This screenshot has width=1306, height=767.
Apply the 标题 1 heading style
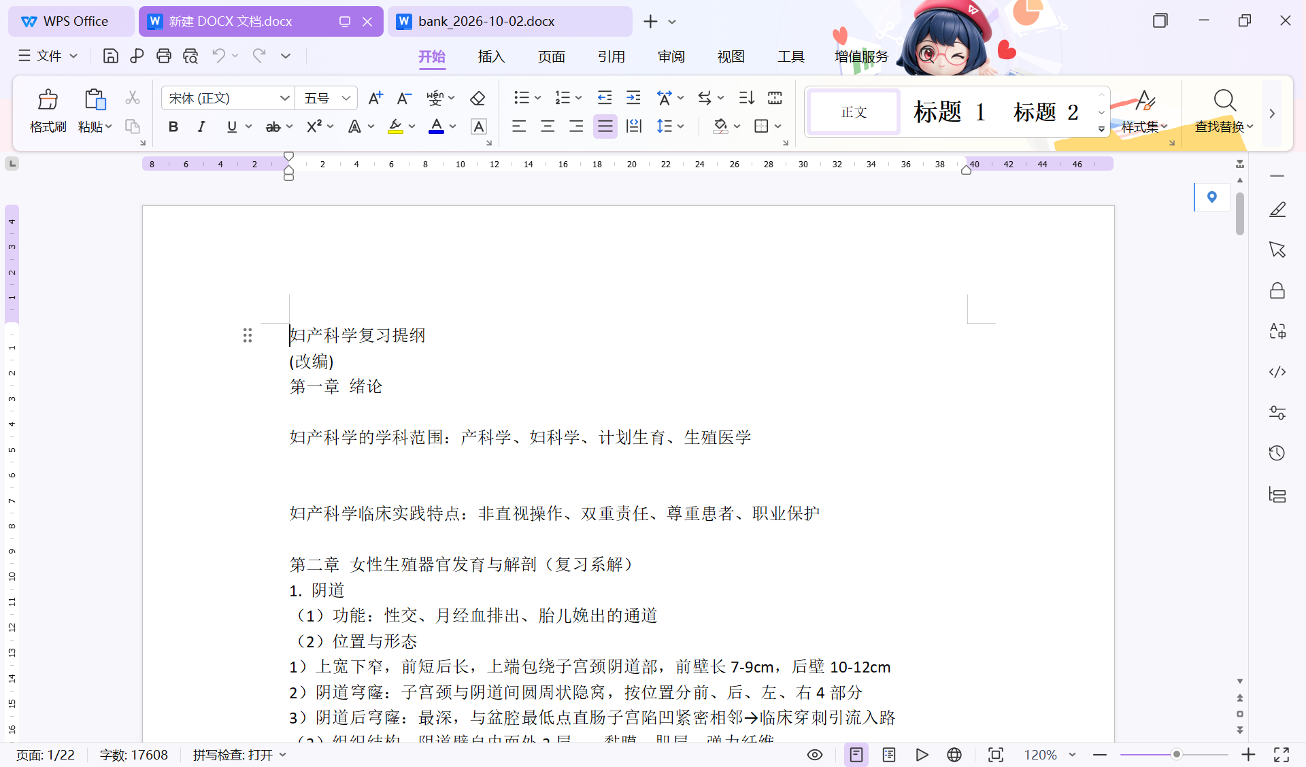(950, 112)
